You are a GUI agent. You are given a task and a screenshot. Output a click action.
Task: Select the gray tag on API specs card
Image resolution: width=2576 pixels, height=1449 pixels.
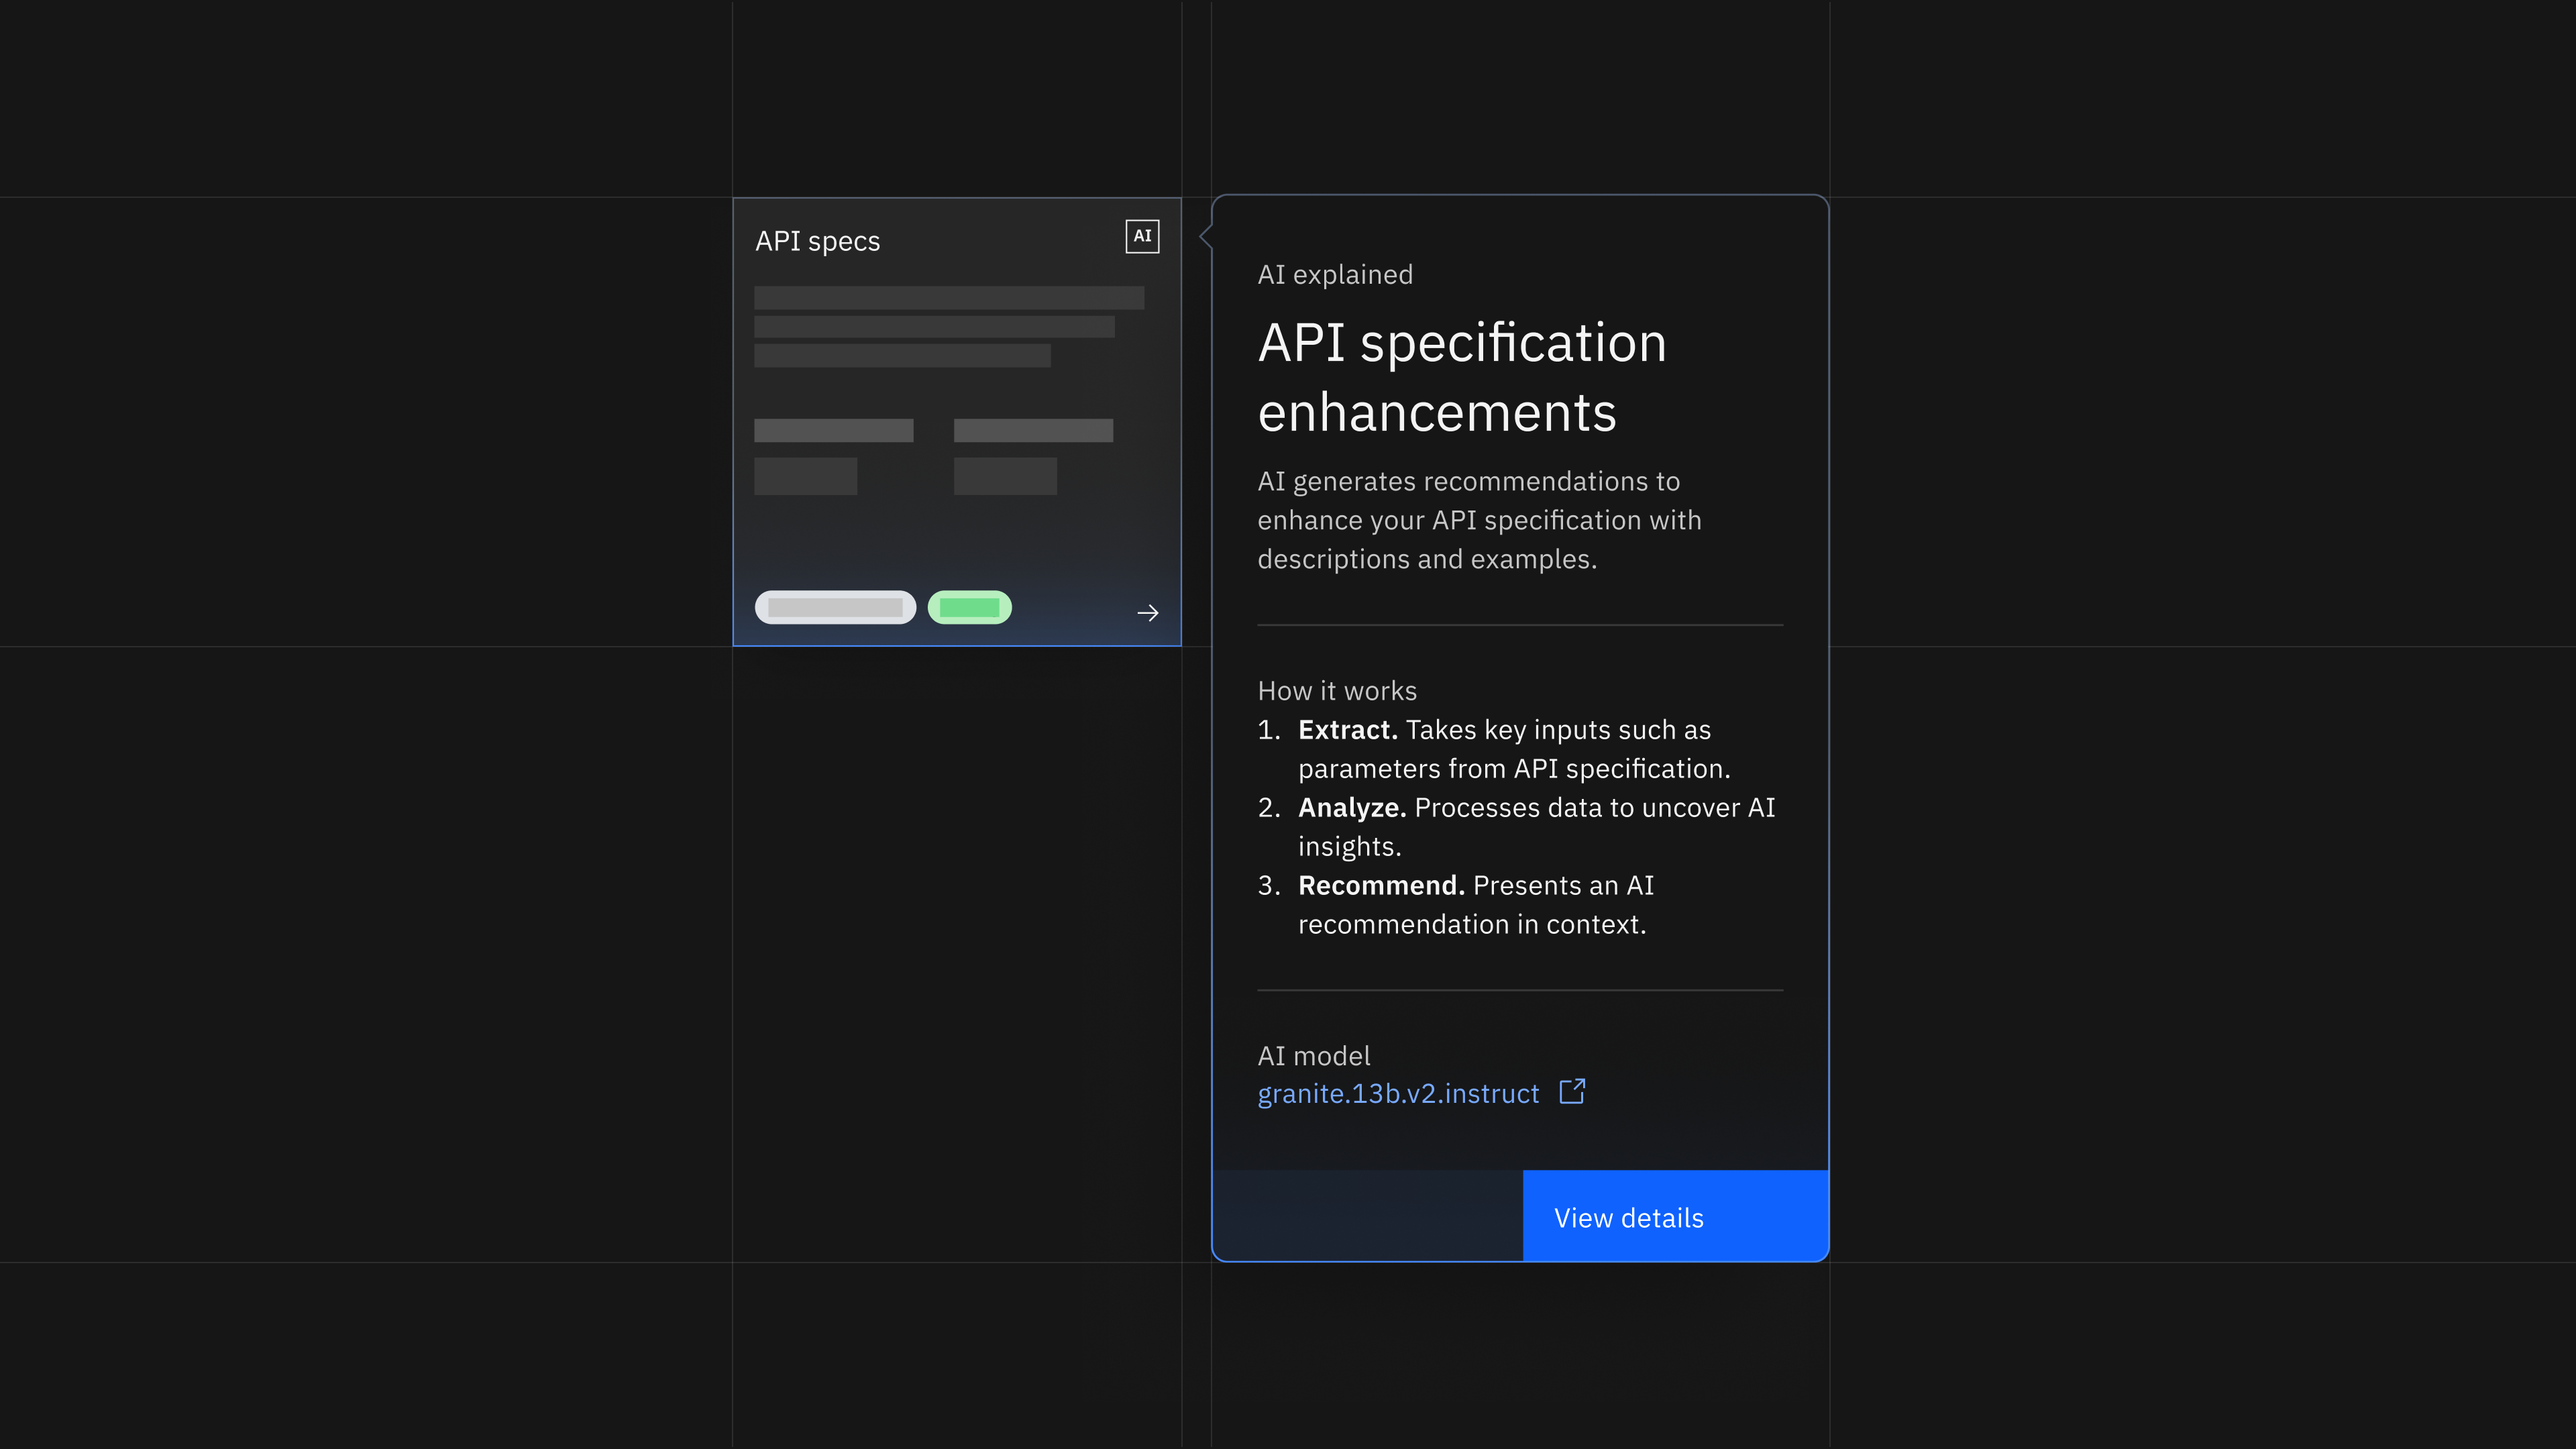[x=835, y=608]
